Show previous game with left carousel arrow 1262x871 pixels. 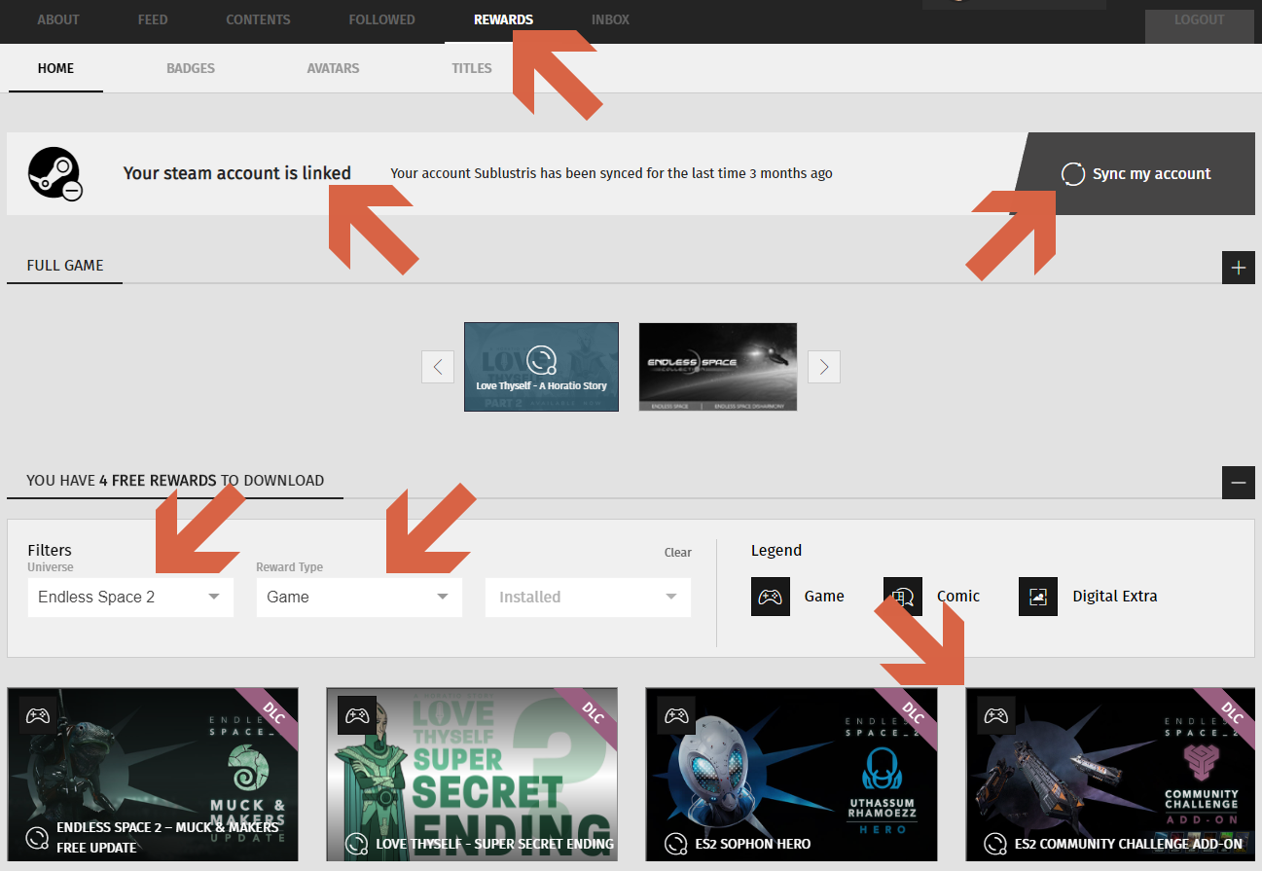(437, 367)
